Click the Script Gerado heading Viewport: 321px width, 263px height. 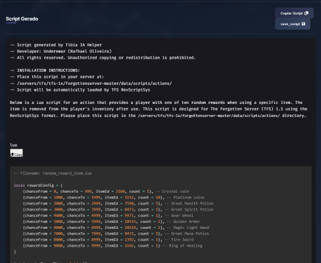coord(22,19)
